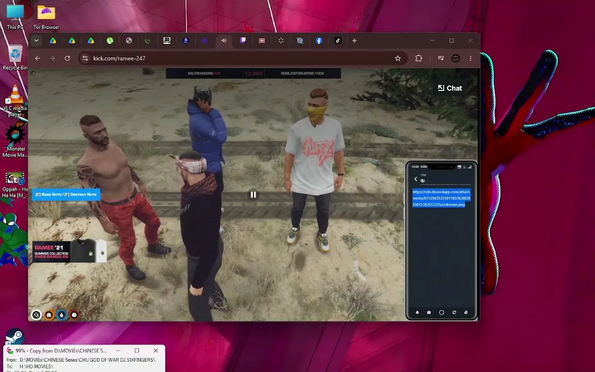Select the active tab with speaker icon
Viewport: 595px width, 372px height.
click(x=224, y=41)
